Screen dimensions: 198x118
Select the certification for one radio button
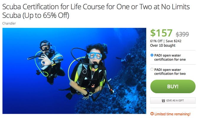click(152, 55)
